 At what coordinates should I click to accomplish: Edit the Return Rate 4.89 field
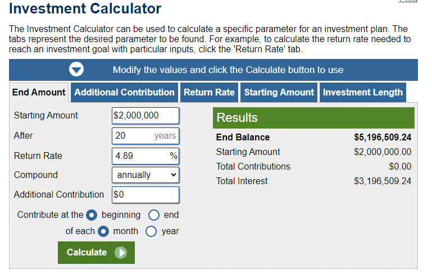(145, 156)
